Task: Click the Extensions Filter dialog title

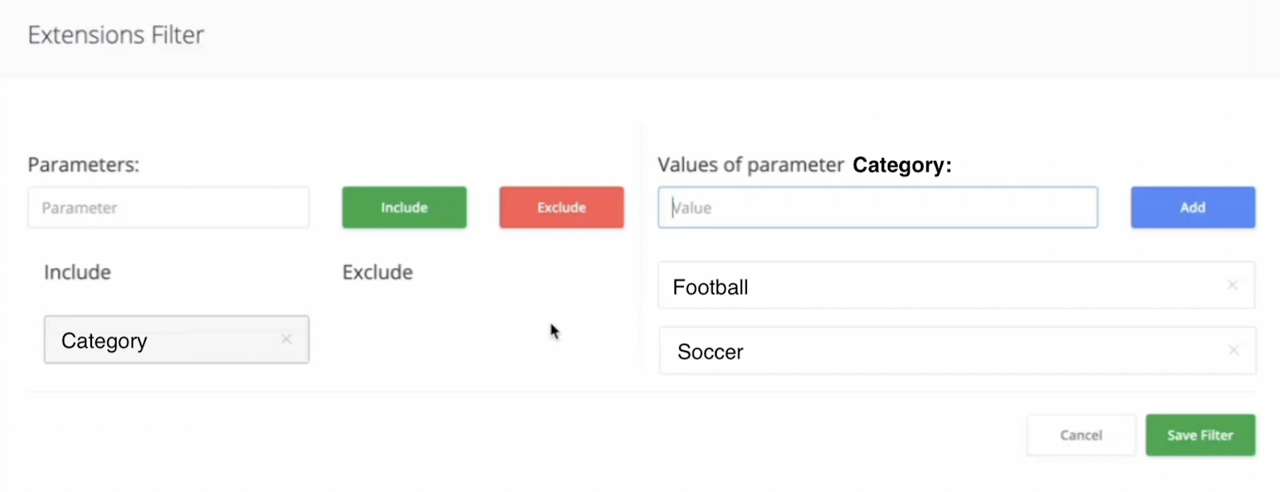Action: pyautogui.click(x=116, y=35)
